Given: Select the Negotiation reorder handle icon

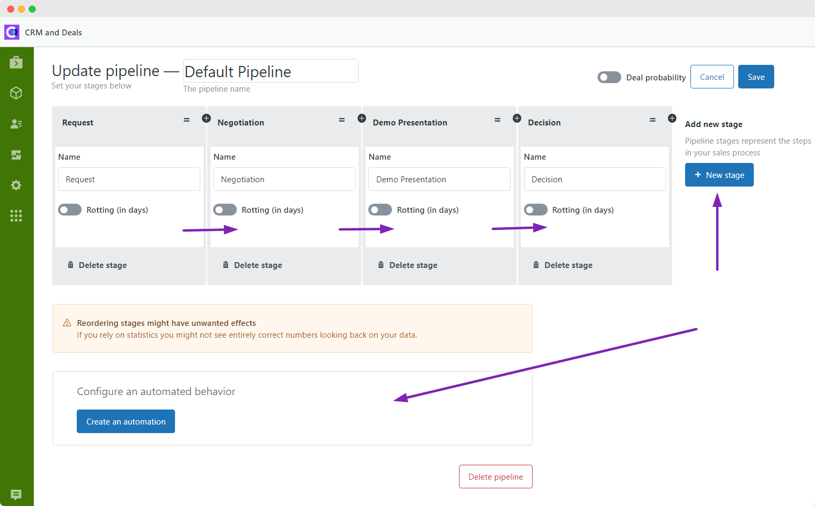Looking at the screenshot, I should pyautogui.click(x=342, y=120).
